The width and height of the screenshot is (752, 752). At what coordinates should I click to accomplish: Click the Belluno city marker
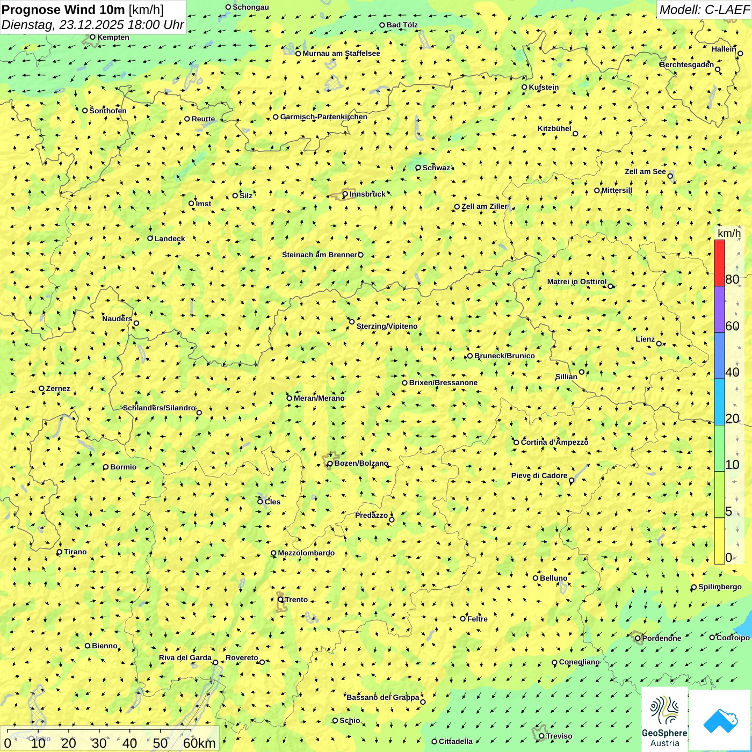(536, 578)
